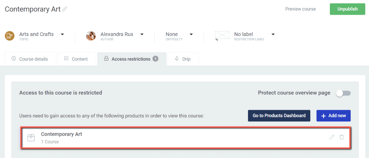Click the Arts and Crafts topic icon
The width and height of the screenshot is (369, 158).
click(10, 36)
